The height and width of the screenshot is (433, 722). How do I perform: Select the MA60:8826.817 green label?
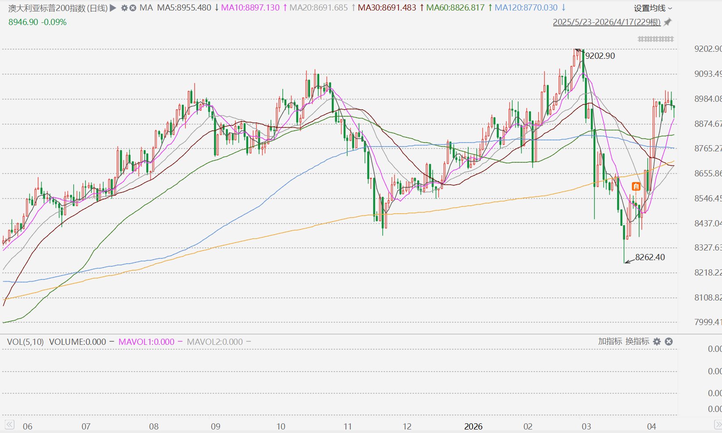click(x=455, y=8)
